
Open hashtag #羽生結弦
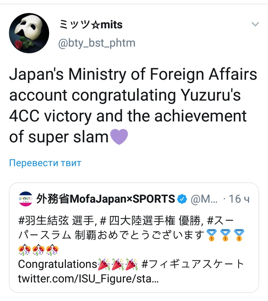click(x=43, y=221)
